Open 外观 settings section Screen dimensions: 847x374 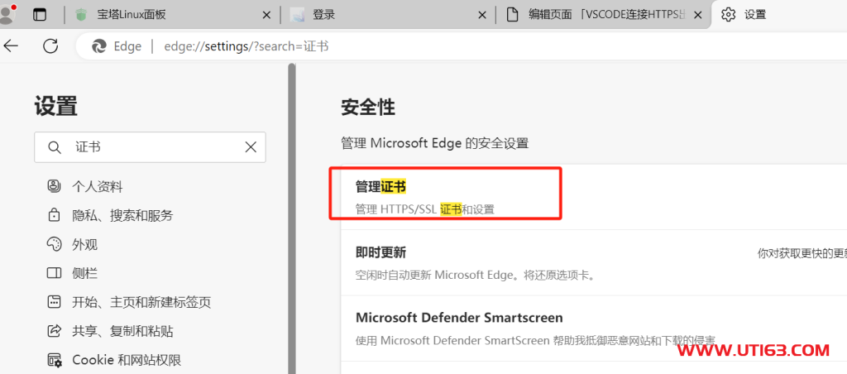pos(85,244)
